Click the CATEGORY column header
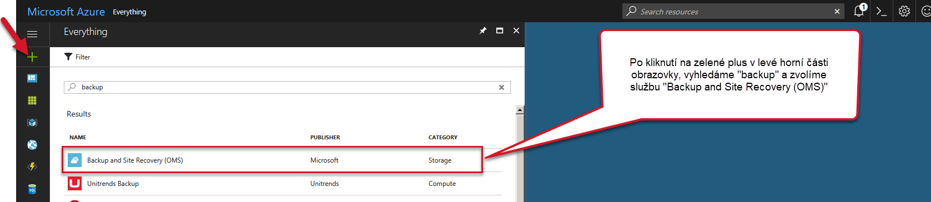The width and height of the screenshot is (931, 202). pos(443,137)
